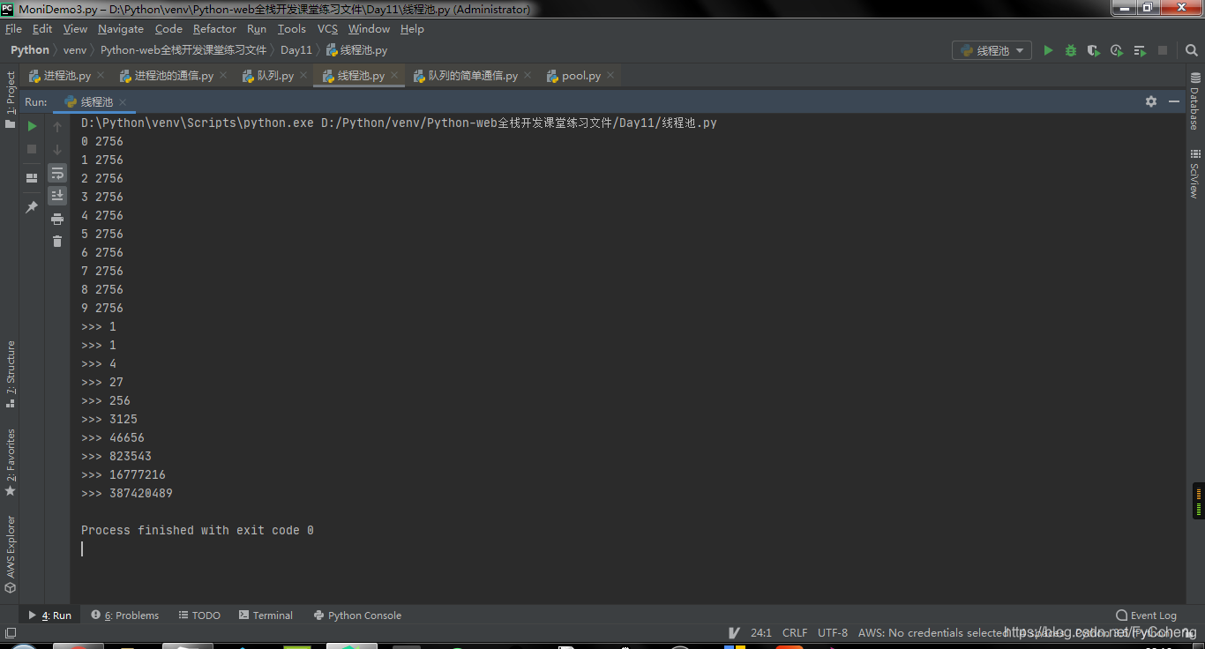Open the Project tool window
Image resolution: width=1205 pixels, height=649 pixels.
[x=11, y=100]
